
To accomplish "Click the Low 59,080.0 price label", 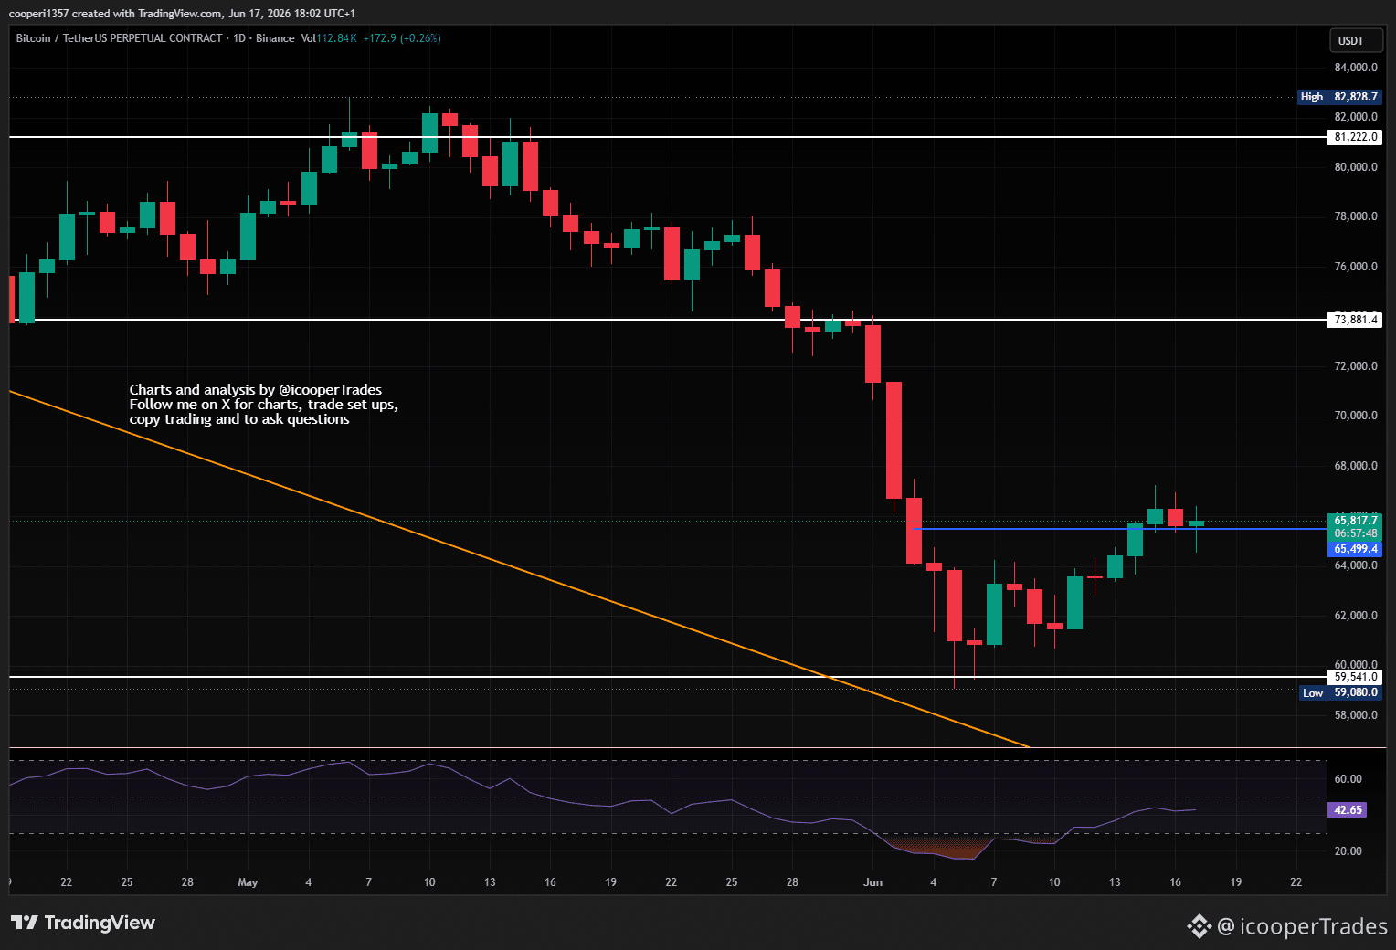I will click(x=1340, y=692).
